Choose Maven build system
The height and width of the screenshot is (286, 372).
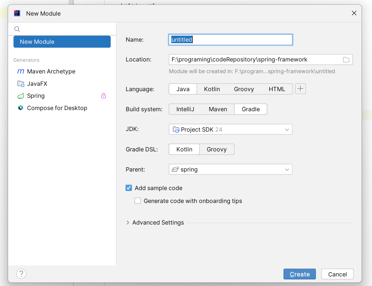click(x=218, y=109)
